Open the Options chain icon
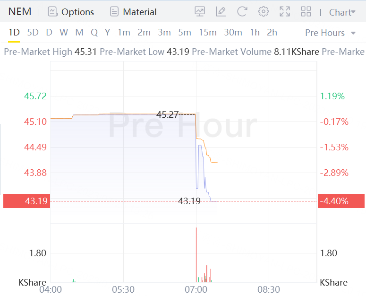 [x=52, y=12]
